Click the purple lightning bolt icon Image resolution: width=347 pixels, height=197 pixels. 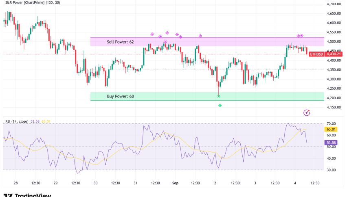pyautogui.click(x=307, y=113)
